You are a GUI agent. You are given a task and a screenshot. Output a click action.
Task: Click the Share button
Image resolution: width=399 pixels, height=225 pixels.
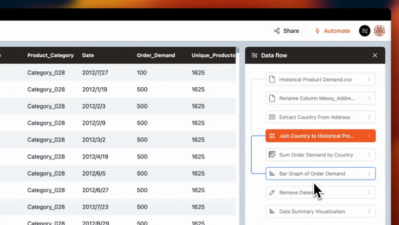coord(286,31)
